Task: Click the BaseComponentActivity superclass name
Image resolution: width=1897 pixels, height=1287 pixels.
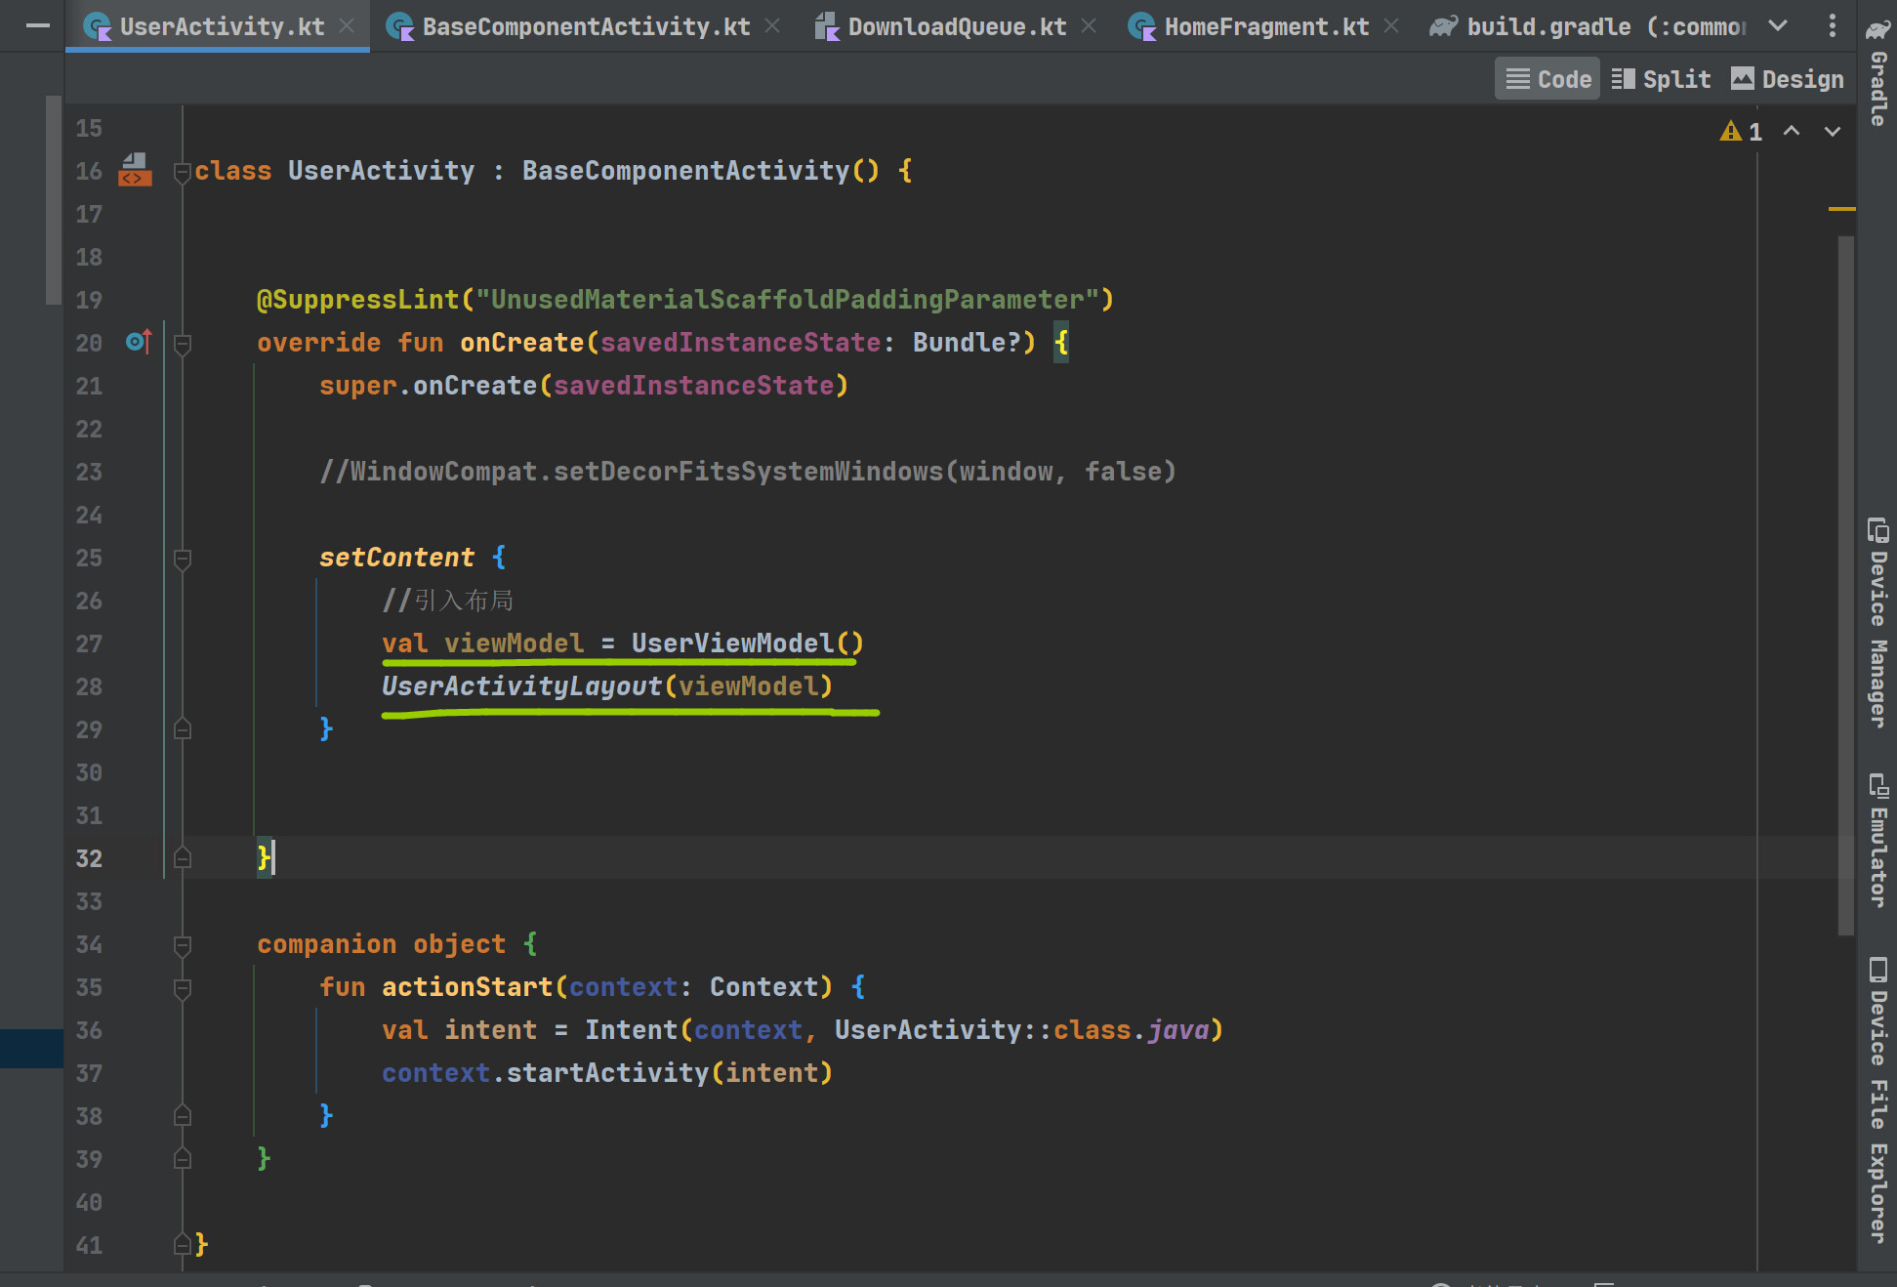Action: click(x=685, y=171)
